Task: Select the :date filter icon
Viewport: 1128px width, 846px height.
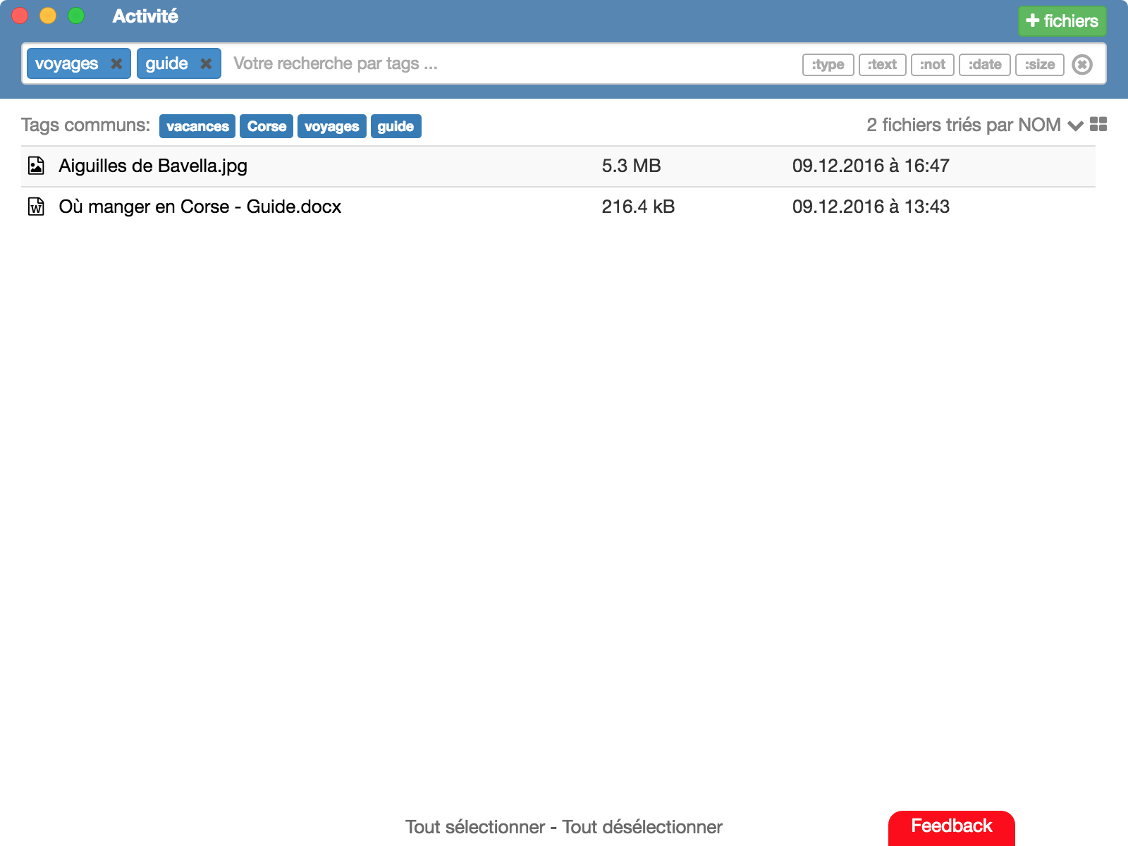Action: click(984, 64)
